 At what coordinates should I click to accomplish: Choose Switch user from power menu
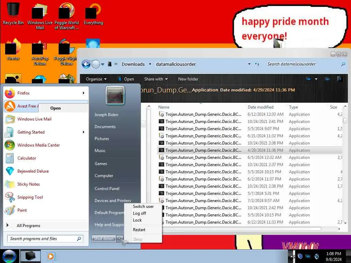coord(143,206)
